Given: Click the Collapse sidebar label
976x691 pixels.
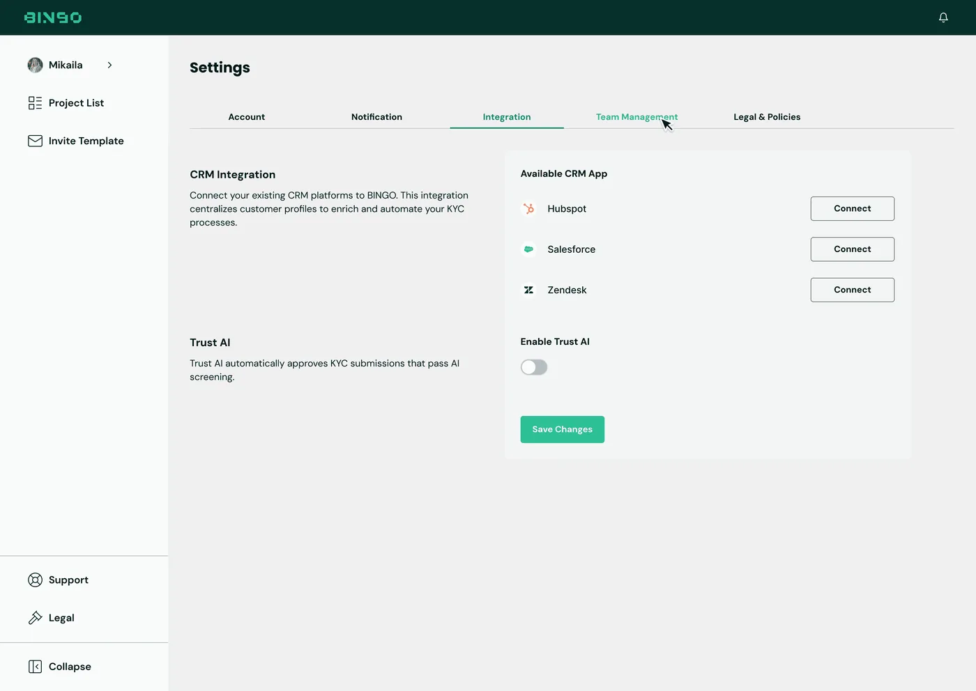Looking at the screenshot, I should (70, 667).
